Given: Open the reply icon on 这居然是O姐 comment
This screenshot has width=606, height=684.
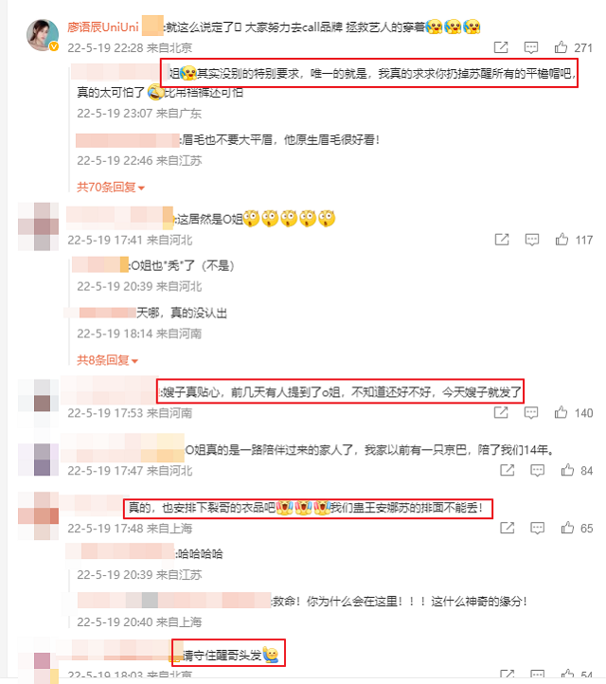Looking at the screenshot, I should click(532, 240).
